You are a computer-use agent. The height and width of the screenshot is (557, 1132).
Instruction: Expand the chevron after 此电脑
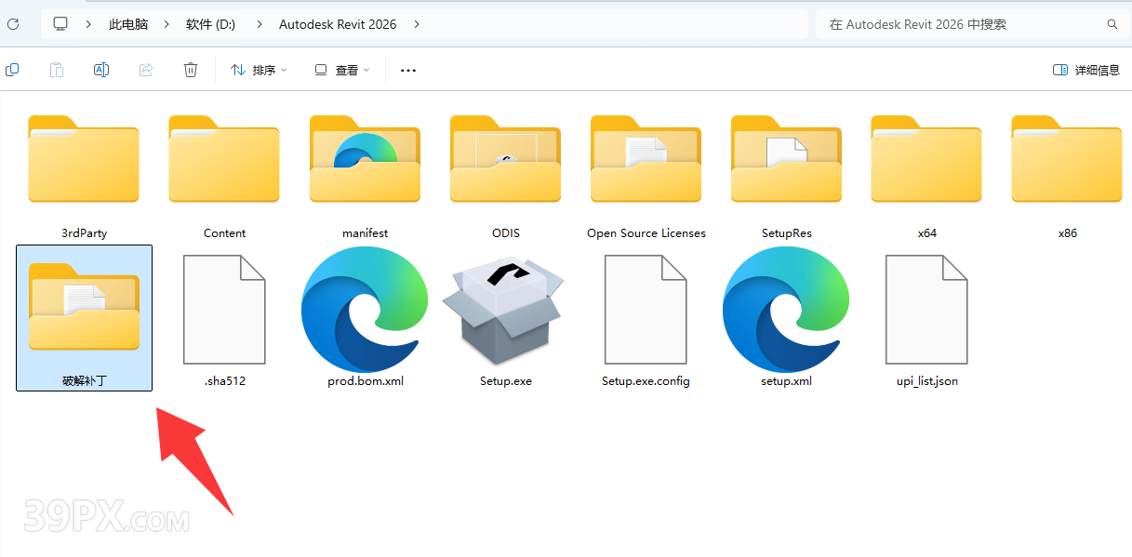point(166,24)
